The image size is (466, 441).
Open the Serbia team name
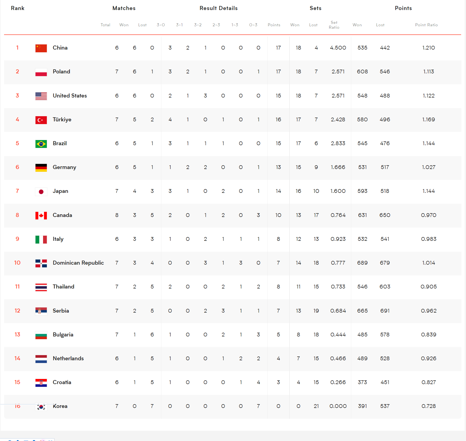pyautogui.click(x=61, y=311)
